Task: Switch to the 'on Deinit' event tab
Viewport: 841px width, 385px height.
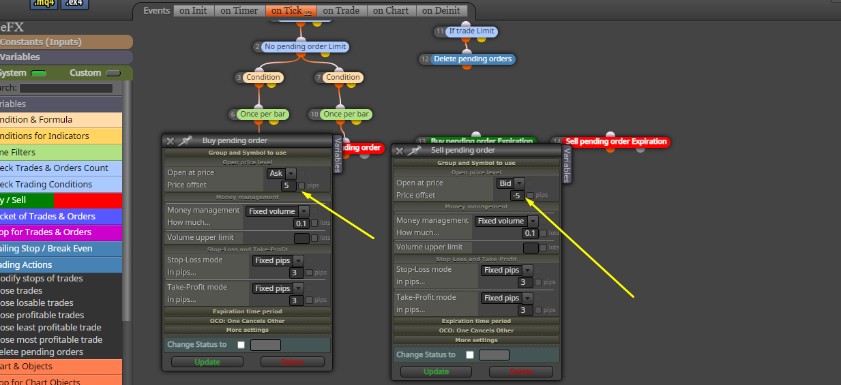Action: [442, 11]
